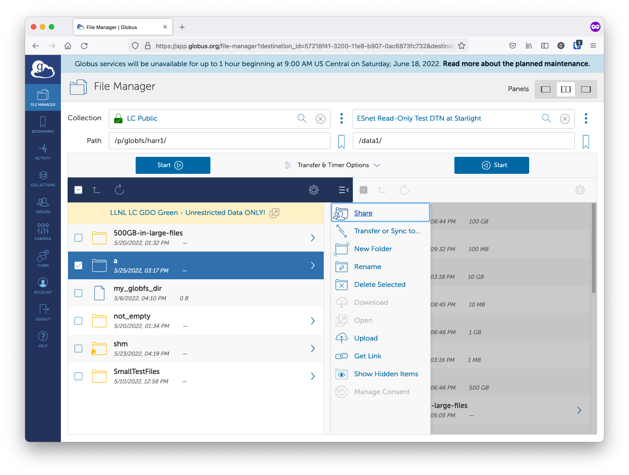
Task: Check the 500GB-in-large-files folder
Action: pos(78,238)
